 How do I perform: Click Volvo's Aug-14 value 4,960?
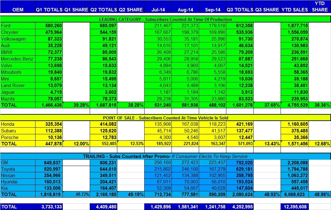tap(185, 66)
